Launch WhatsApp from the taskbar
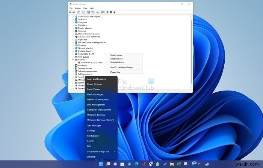Screen dimensions: 263x168 [x=157, y=164]
